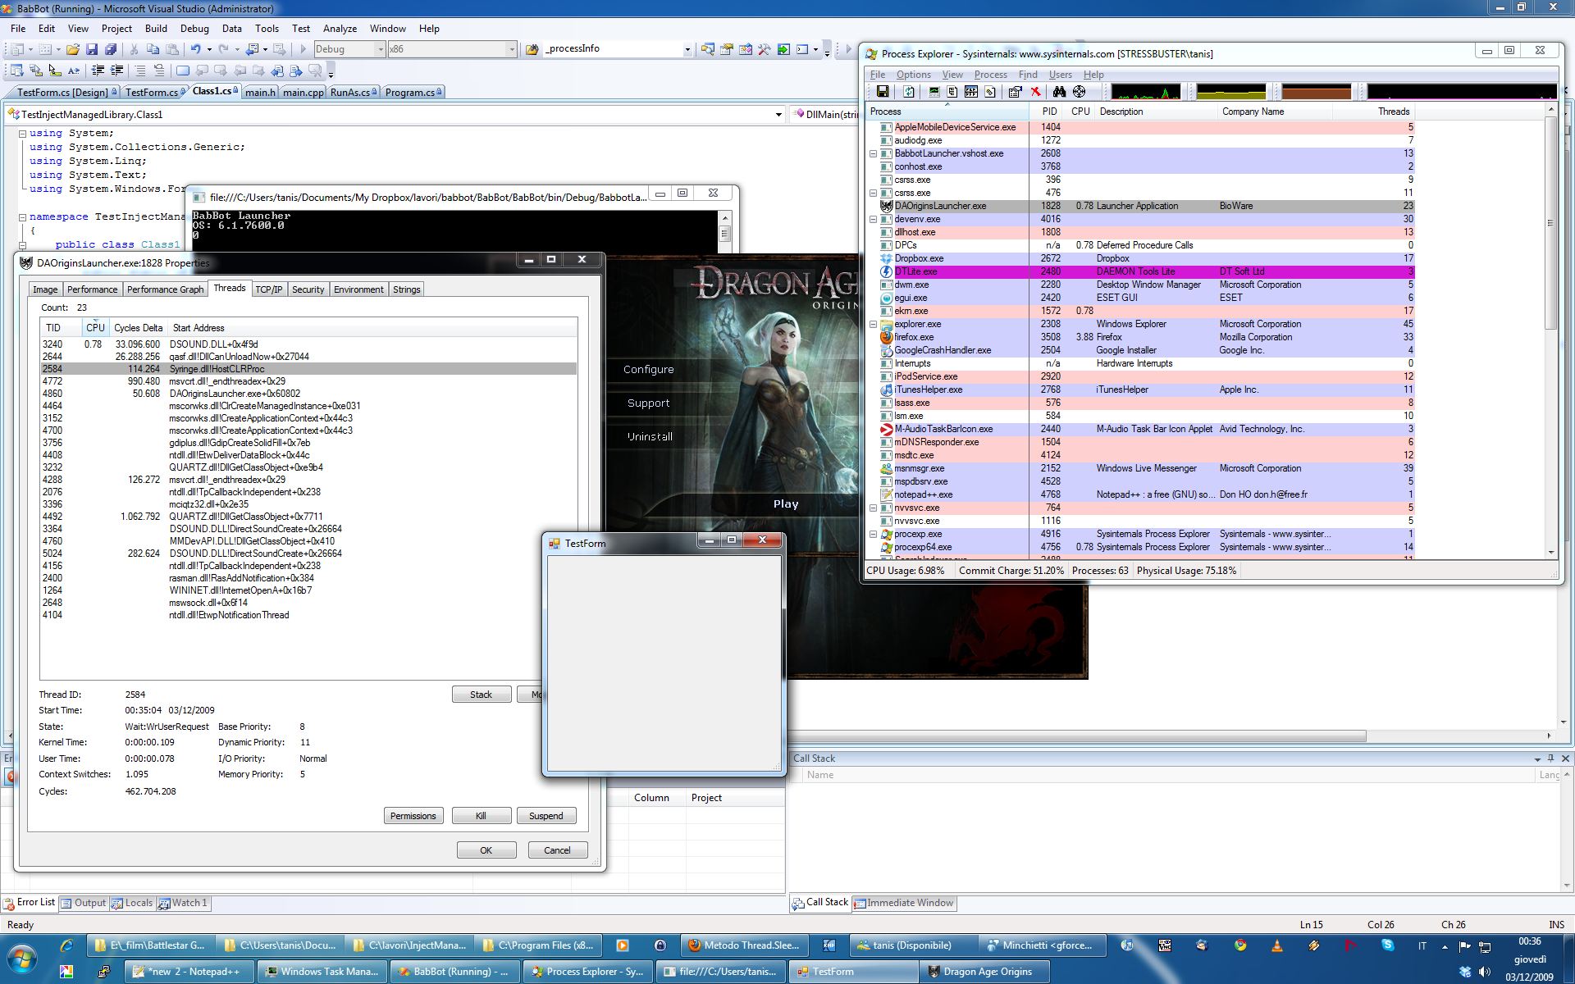The height and width of the screenshot is (984, 1575).
Task: Click comment out selected lines icon
Action: pos(140,71)
